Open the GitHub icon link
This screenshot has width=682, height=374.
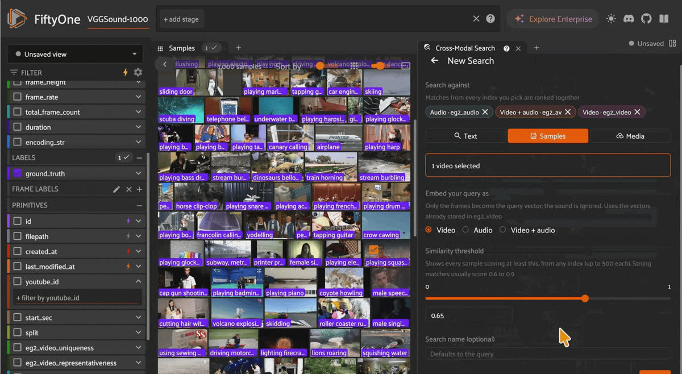point(646,19)
